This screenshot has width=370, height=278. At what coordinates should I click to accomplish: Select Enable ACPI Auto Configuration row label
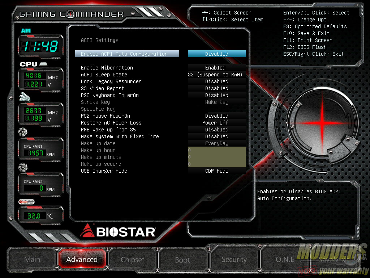(127, 54)
